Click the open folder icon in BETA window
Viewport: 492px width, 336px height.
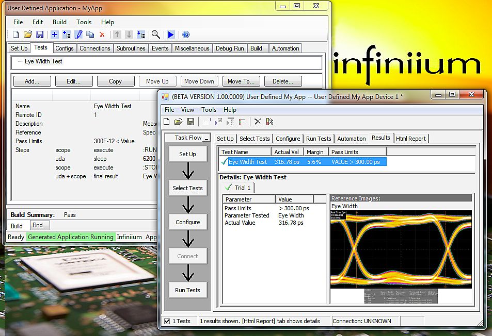point(178,122)
